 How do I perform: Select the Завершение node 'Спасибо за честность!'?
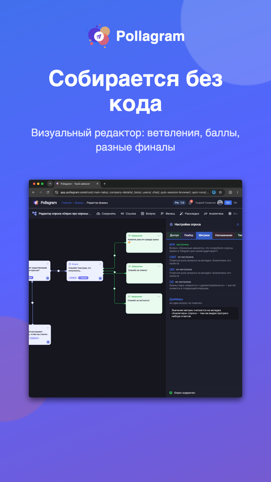[144, 303]
